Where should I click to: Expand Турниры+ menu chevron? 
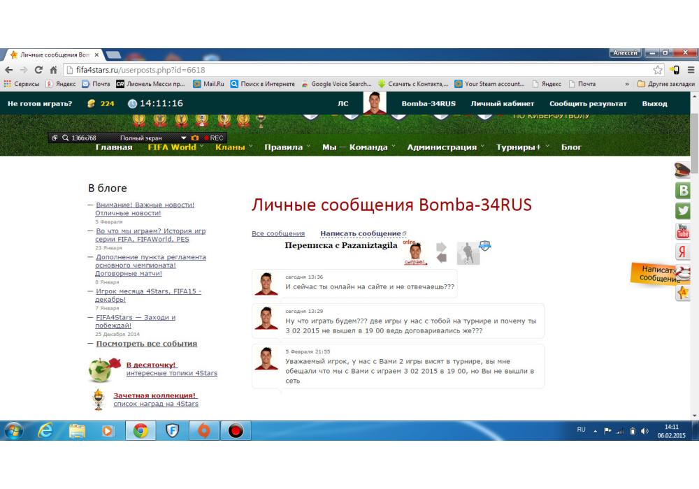[547, 146]
